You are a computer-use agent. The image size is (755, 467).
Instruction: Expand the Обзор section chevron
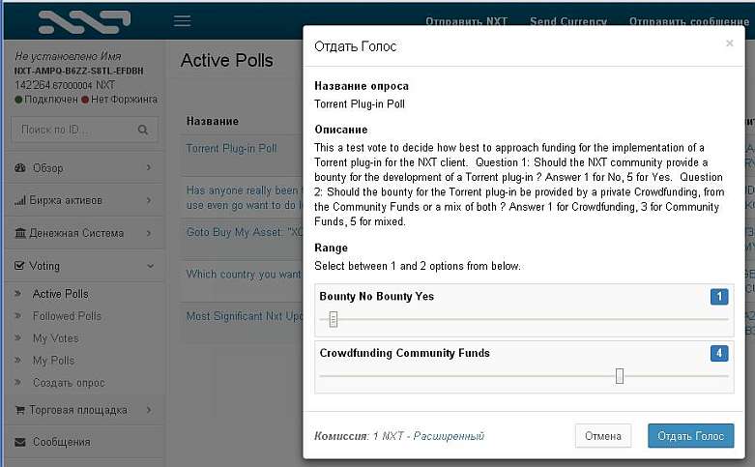[x=149, y=167]
